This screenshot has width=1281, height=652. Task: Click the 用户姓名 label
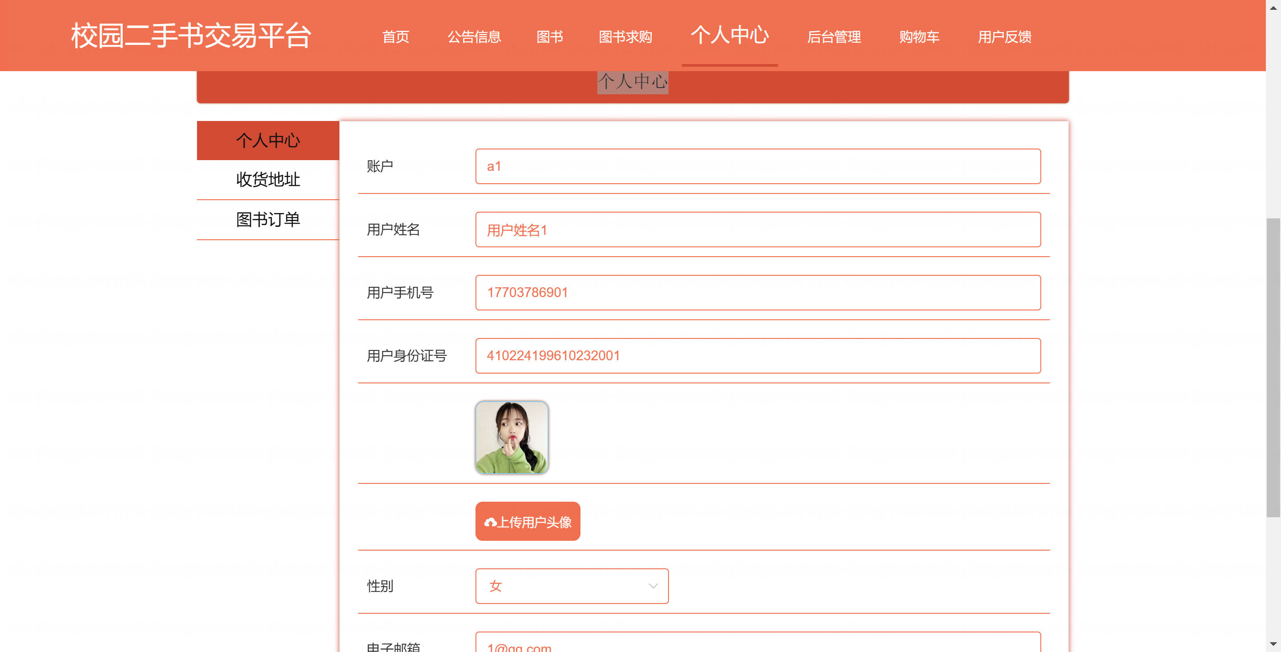(x=393, y=229)
